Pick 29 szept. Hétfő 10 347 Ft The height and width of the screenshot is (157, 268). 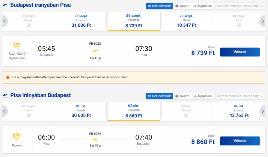pyautogui.click(x=186, y=21)
